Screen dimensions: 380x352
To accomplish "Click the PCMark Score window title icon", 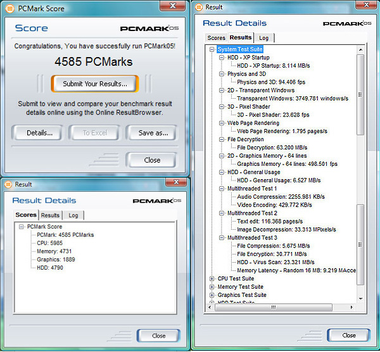I will click(x=10, y=9).
